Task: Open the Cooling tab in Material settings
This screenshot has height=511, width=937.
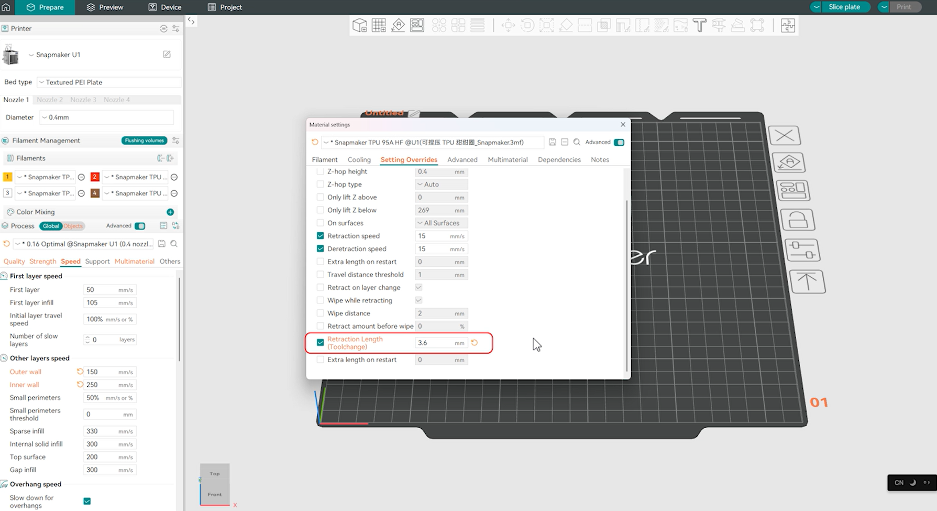Action: [359, 160]
